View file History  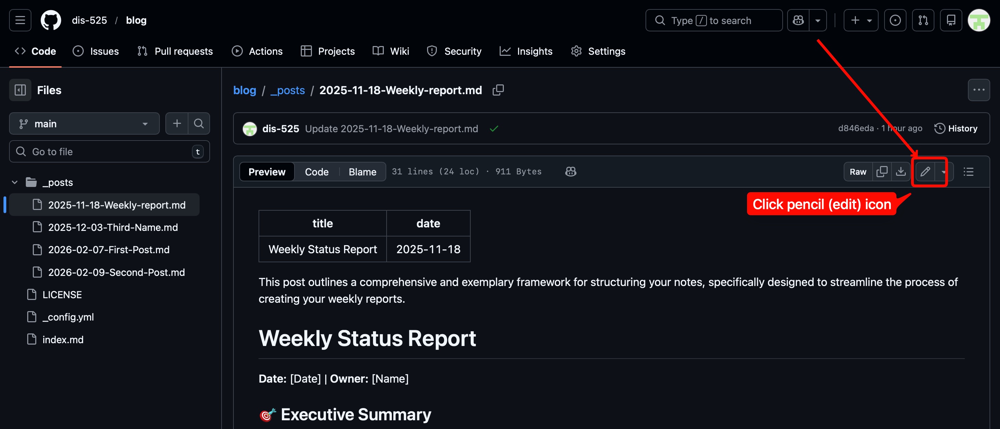coord(956,128)
